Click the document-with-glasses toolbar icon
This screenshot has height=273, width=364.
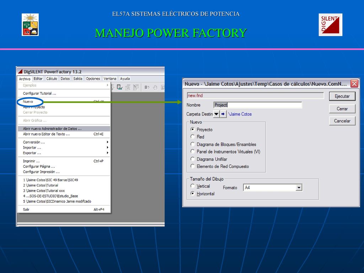tap(119, 87)
